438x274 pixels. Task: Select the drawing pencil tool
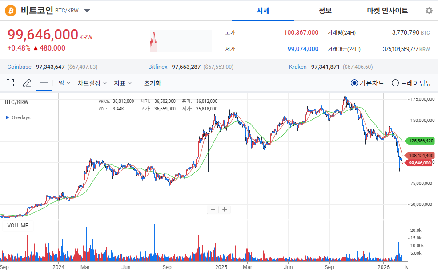pyautogui.click(x=27, y=83)
